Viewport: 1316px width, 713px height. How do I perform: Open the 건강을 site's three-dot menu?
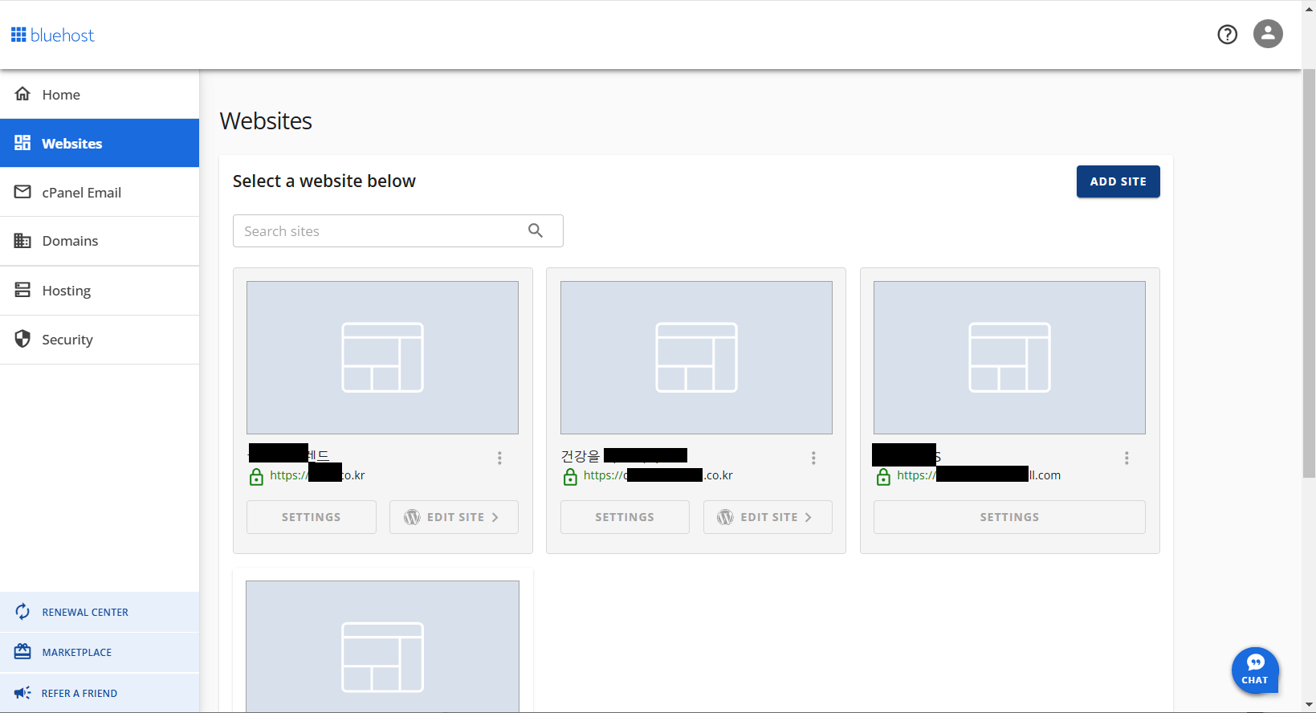coord(813,458)
